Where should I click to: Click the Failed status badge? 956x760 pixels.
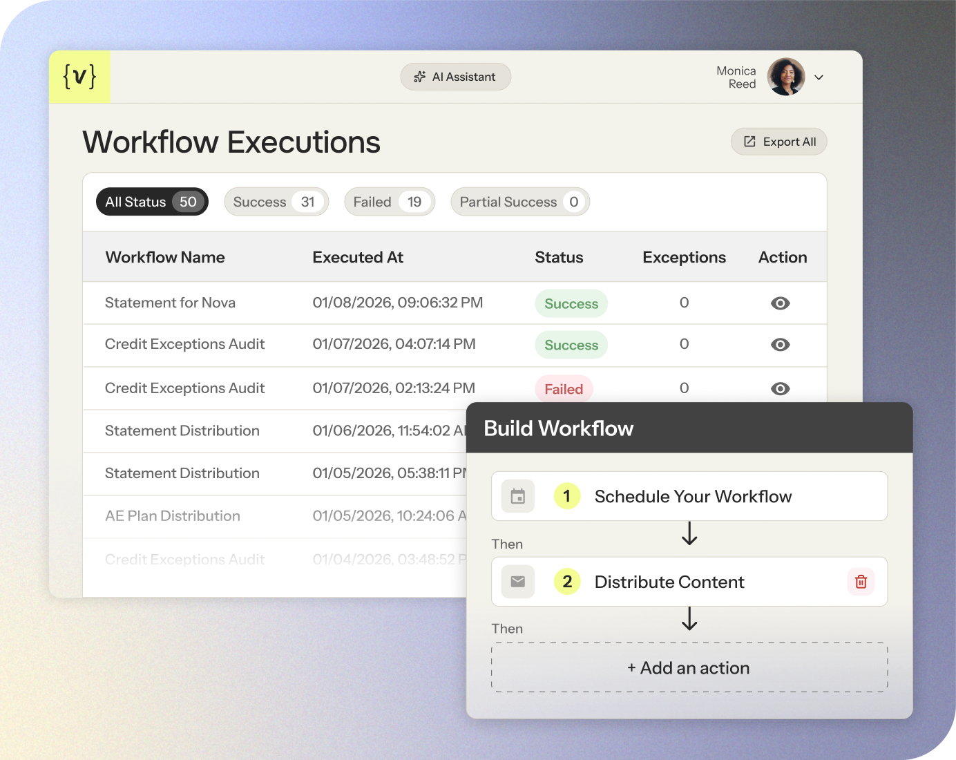[x=564, y=389]
